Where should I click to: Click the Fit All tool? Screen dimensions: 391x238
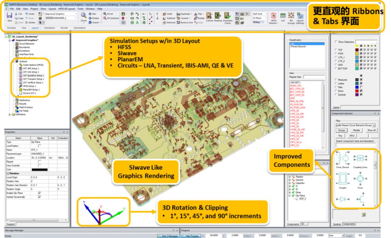tap(108, 14)
